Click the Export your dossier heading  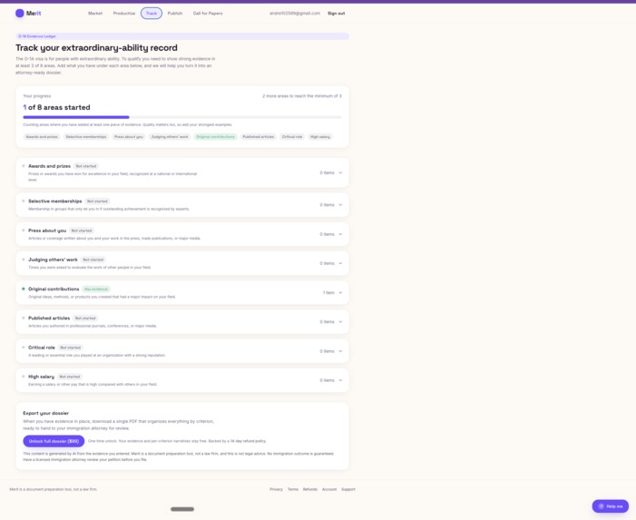point(46,413)
